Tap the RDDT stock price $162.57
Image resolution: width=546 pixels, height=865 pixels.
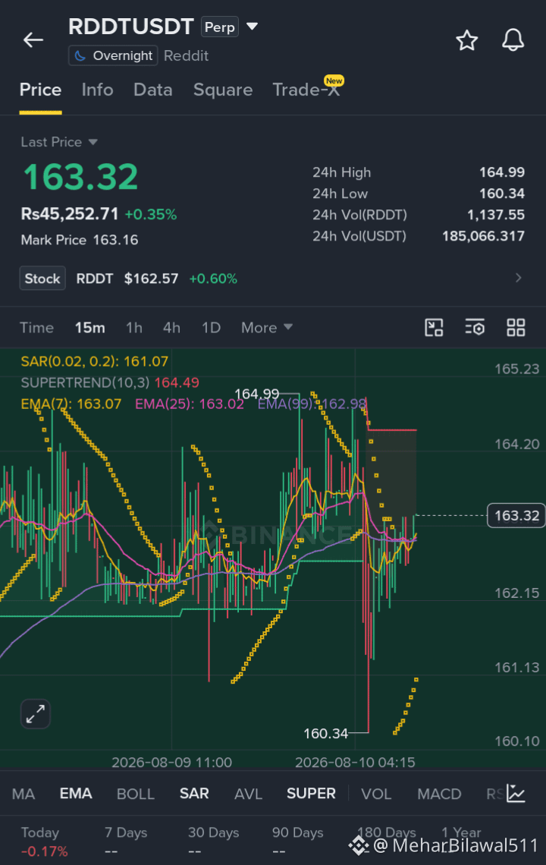151,278
